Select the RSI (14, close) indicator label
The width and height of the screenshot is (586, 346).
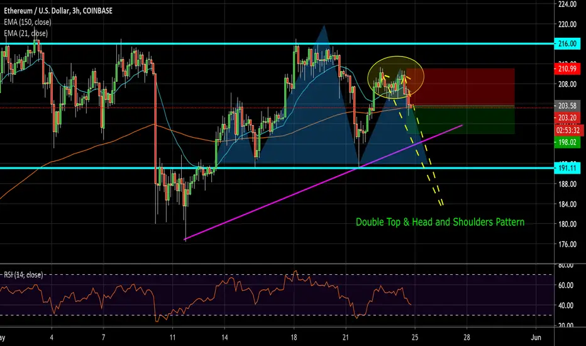23,275
